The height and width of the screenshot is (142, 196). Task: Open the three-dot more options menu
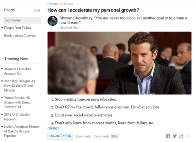click(188, 136)
